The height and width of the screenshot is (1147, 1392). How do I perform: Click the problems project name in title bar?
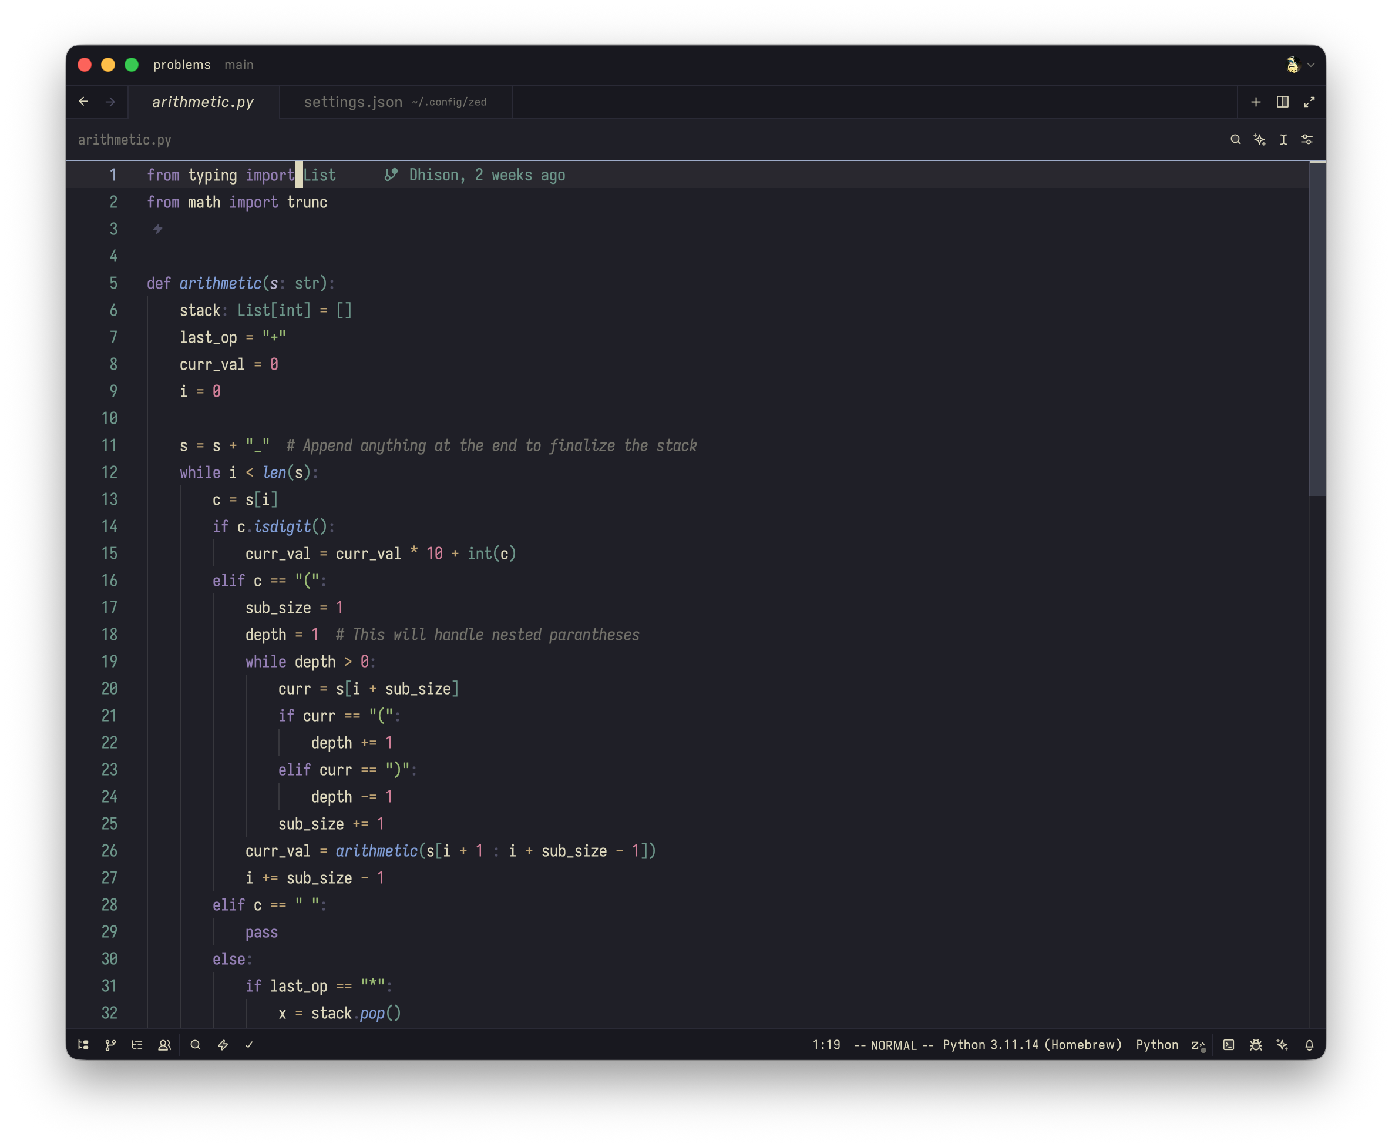181,65
